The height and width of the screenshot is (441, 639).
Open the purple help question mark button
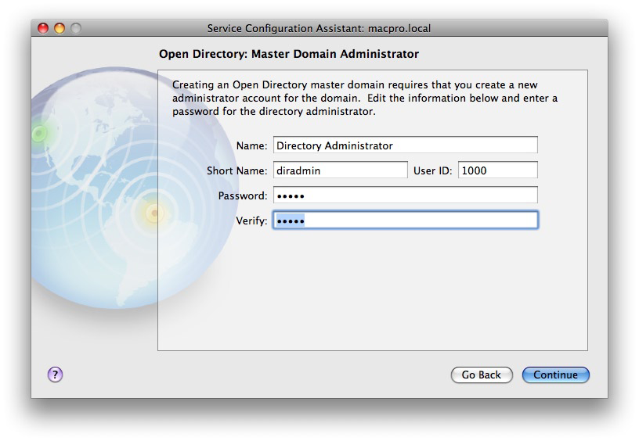[55, 375]
